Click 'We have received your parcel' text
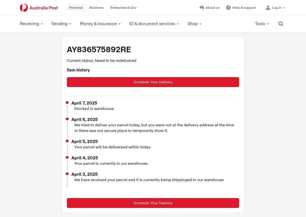Screen dimensions: 306x217 point(149,180)
